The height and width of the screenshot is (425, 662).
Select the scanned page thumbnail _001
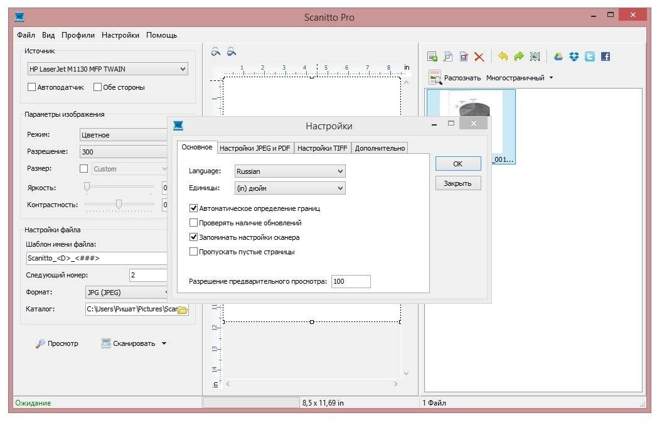pyautogui.click(x=471, y=126)
